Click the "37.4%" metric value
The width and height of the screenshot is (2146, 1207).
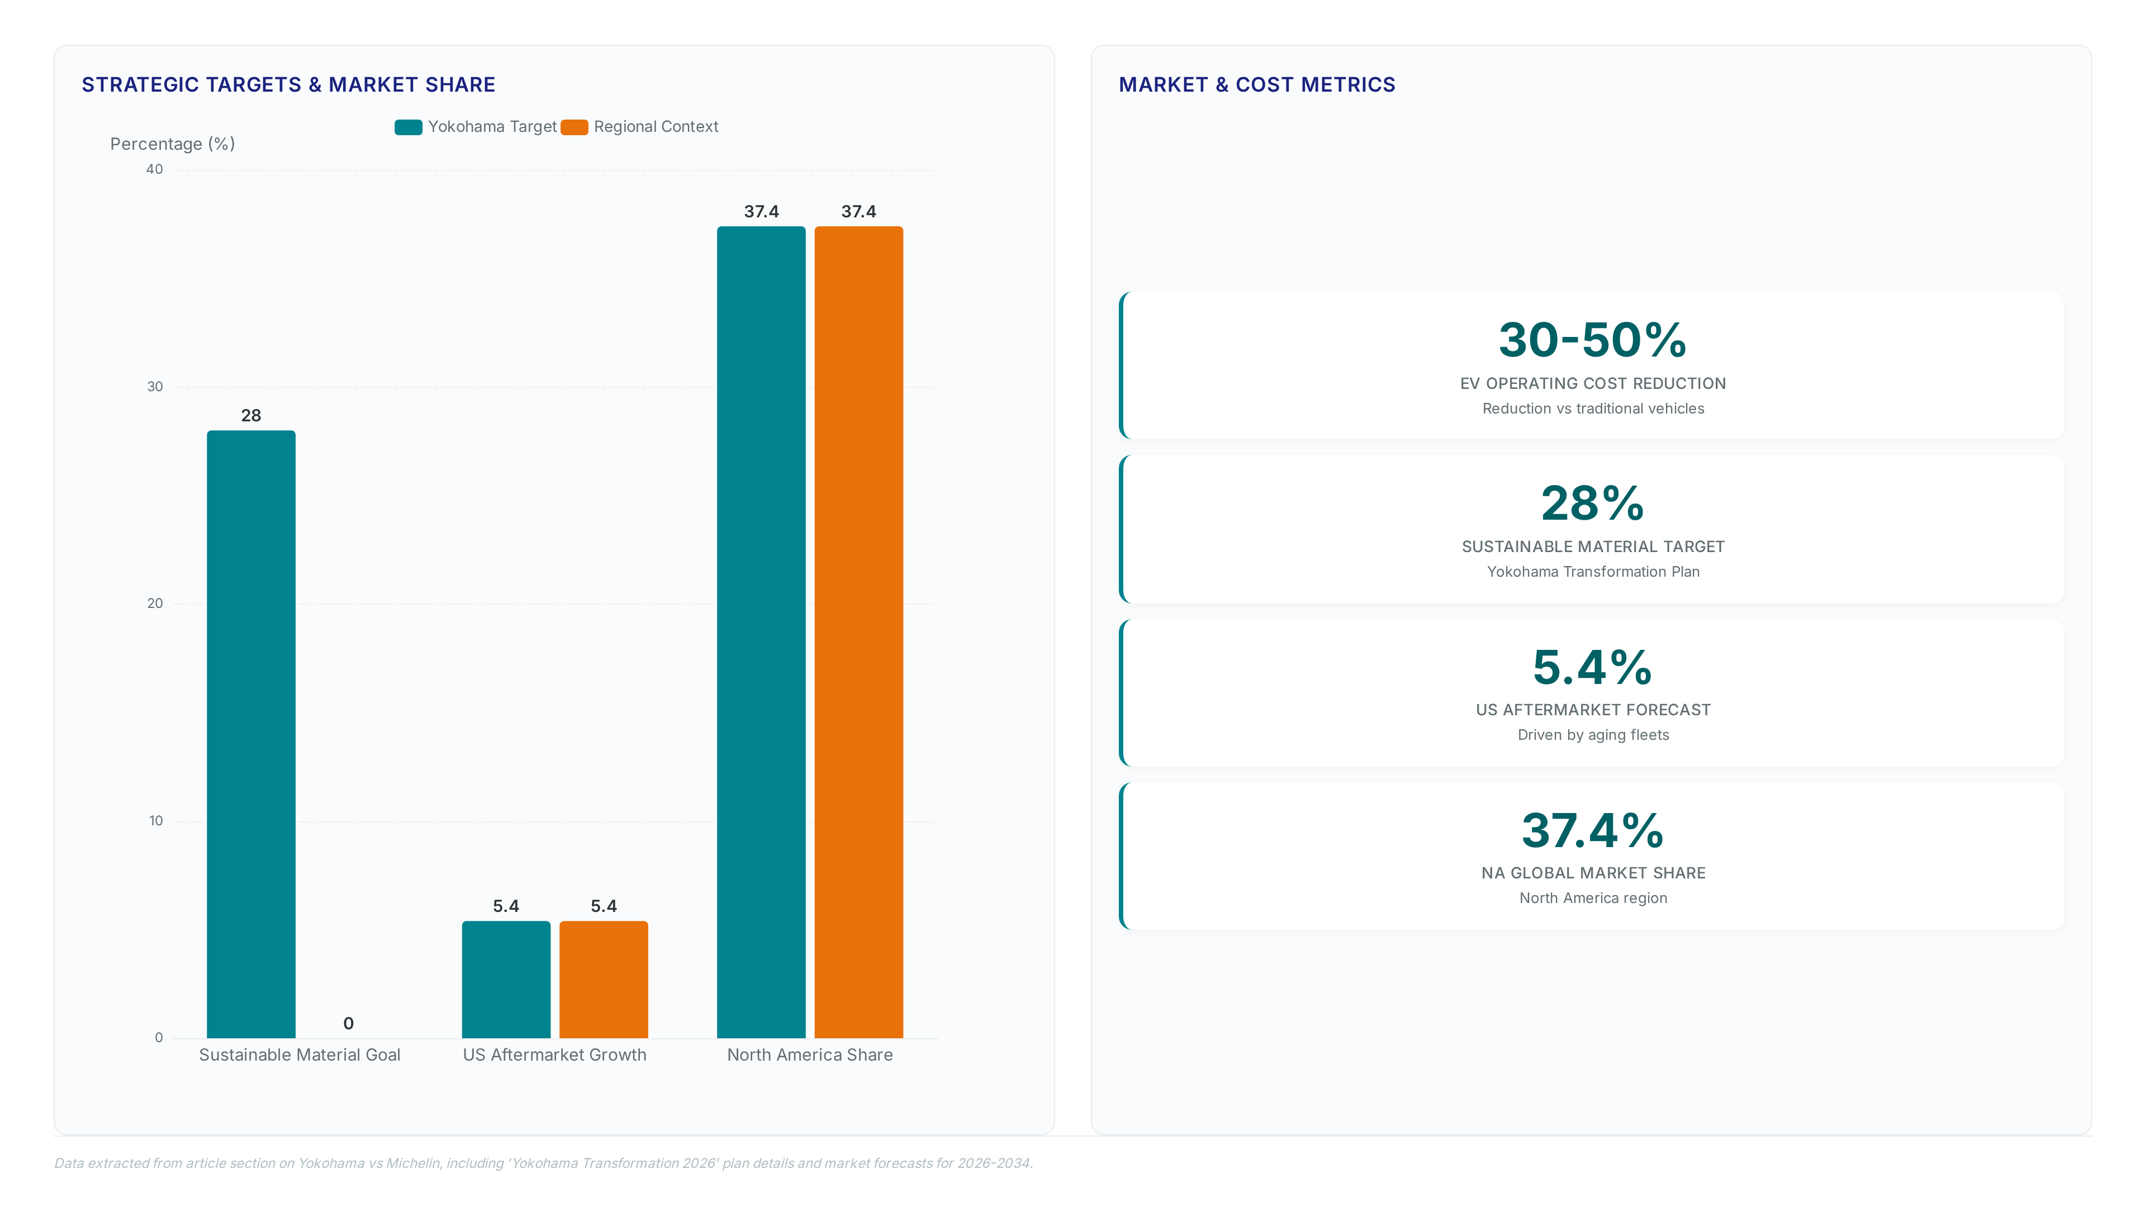(x=1593, y=830)
